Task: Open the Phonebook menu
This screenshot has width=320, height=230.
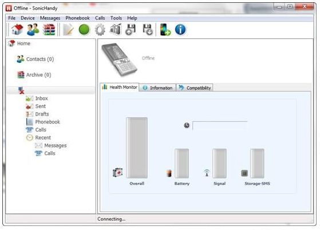Action: 77,18
